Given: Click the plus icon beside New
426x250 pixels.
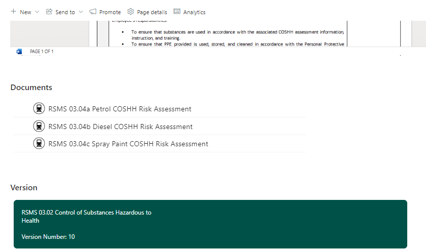Looking at the screenshot, I should [13, 12].
